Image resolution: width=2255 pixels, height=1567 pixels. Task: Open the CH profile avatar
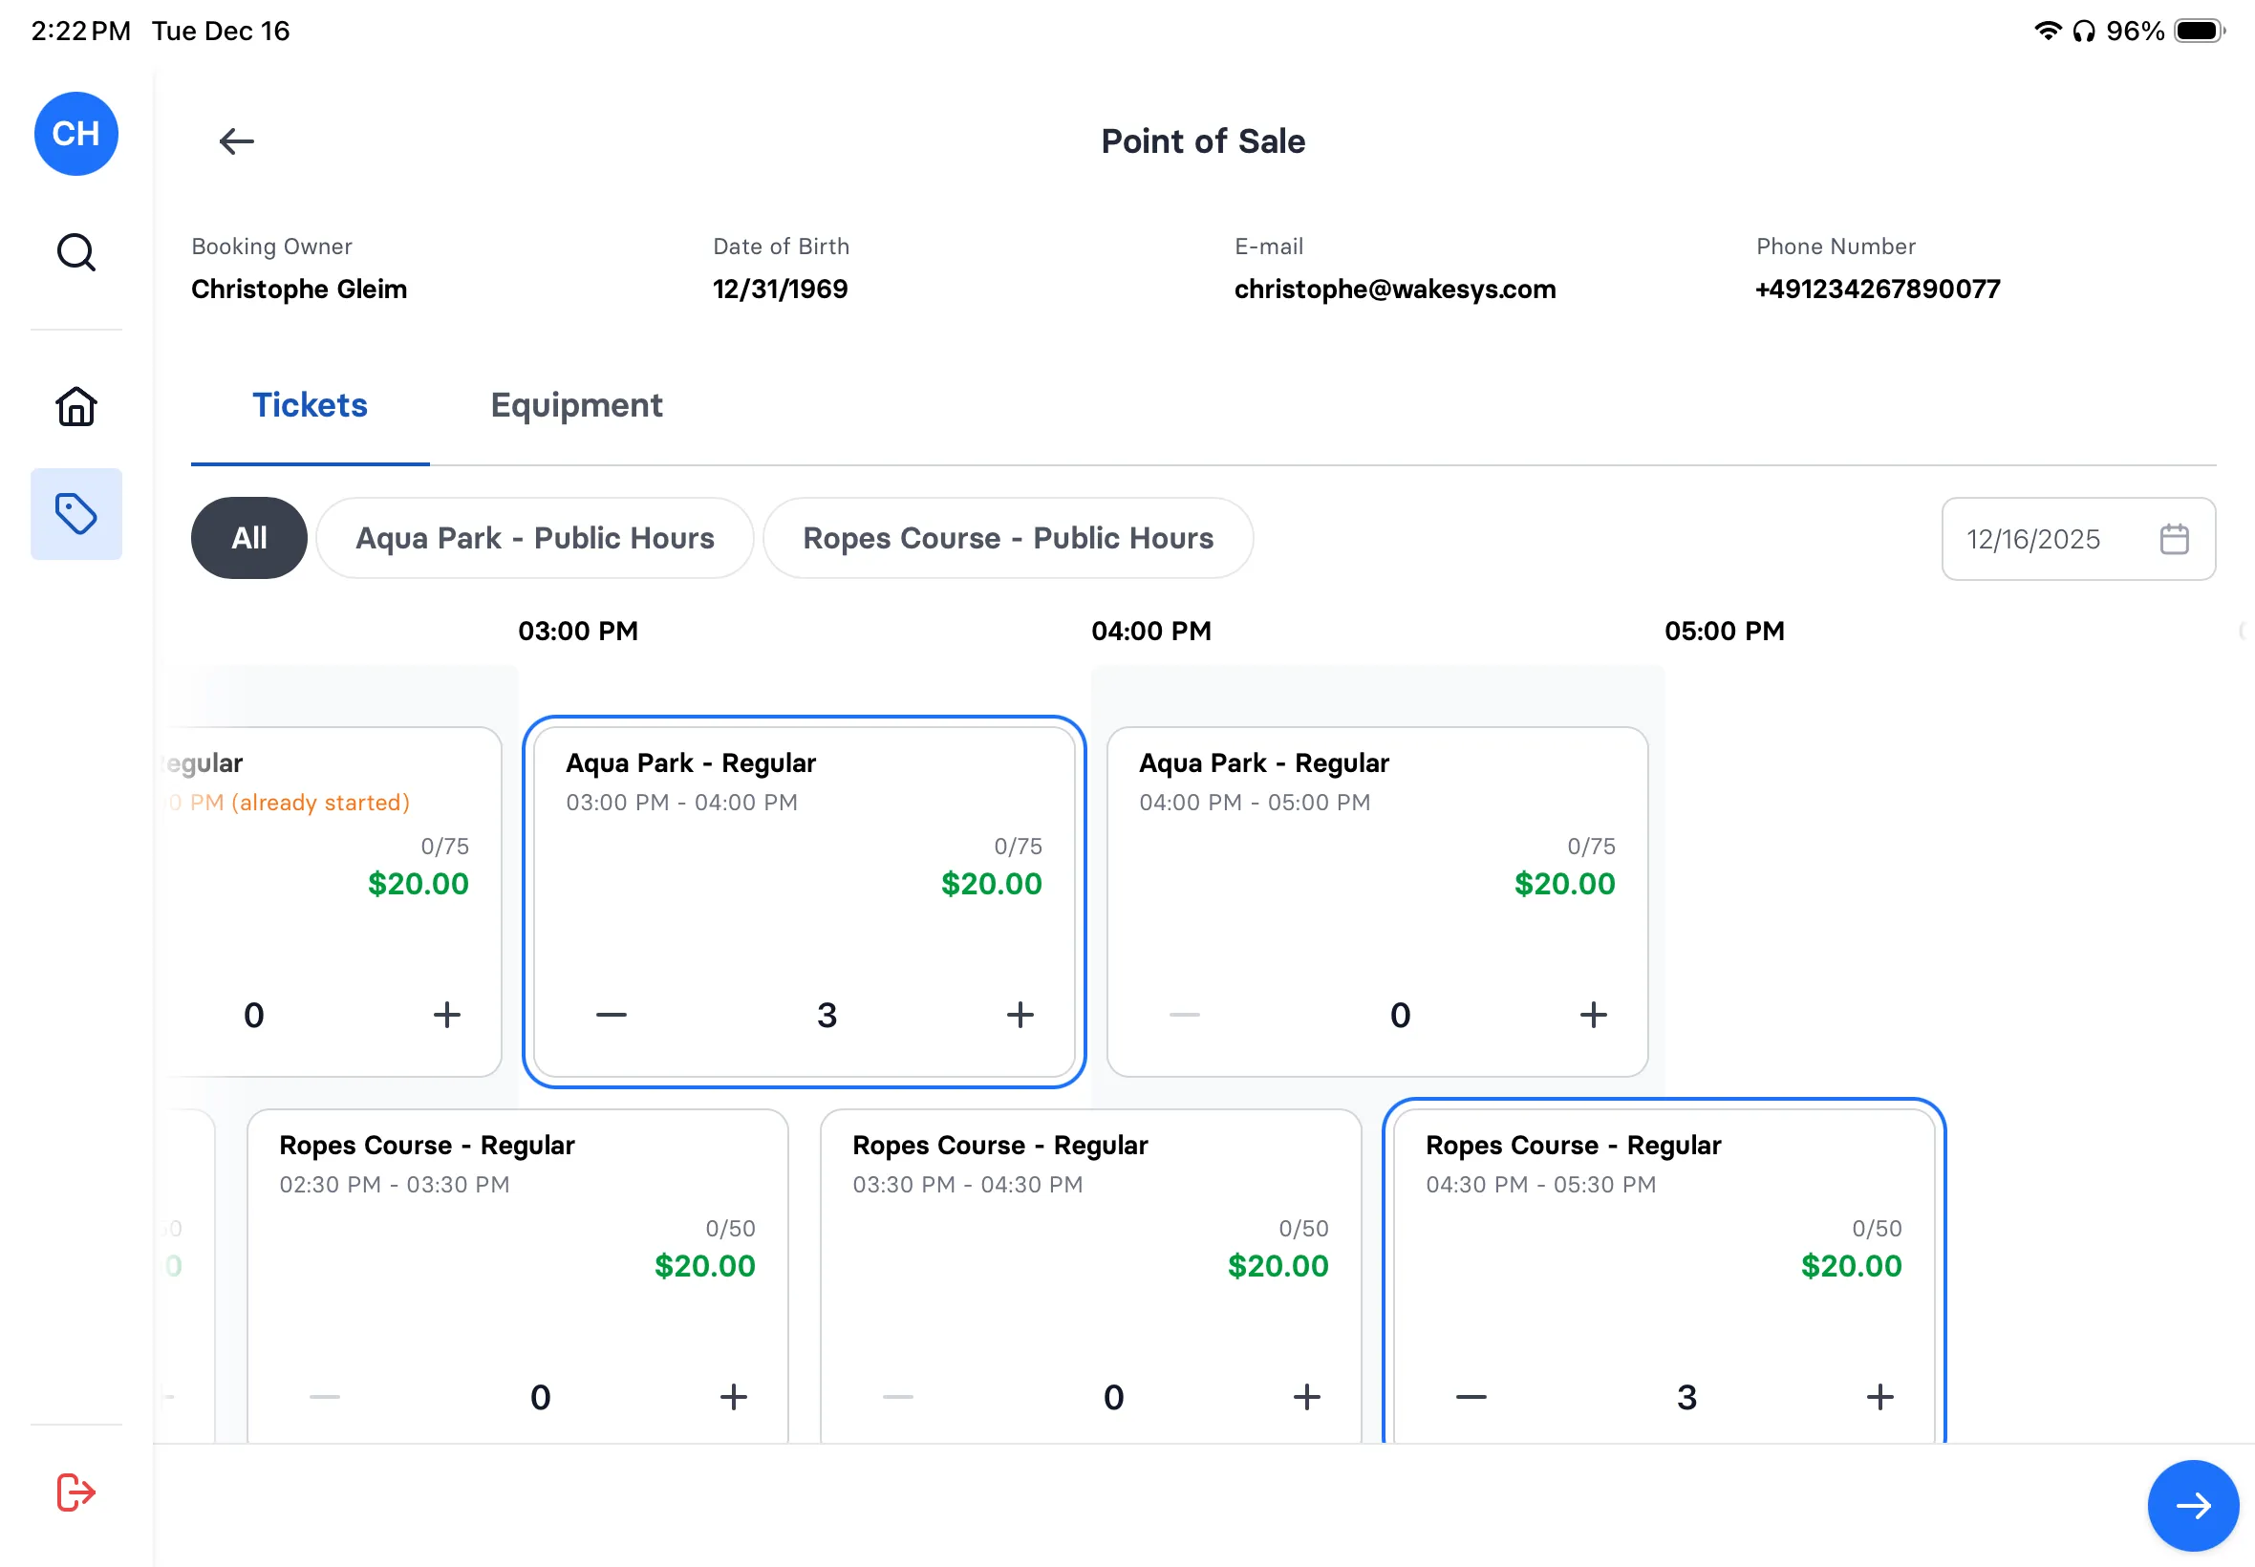click(75, 134)
